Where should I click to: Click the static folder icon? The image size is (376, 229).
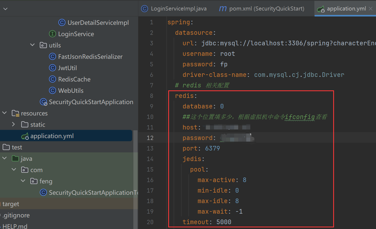point(24,124)
